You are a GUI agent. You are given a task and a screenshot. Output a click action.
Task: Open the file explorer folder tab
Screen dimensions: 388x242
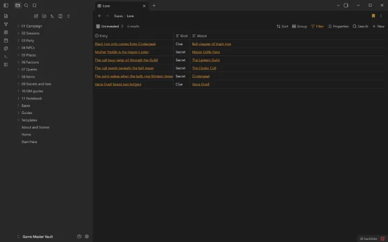pyautogui.click(x=18, y=5)
